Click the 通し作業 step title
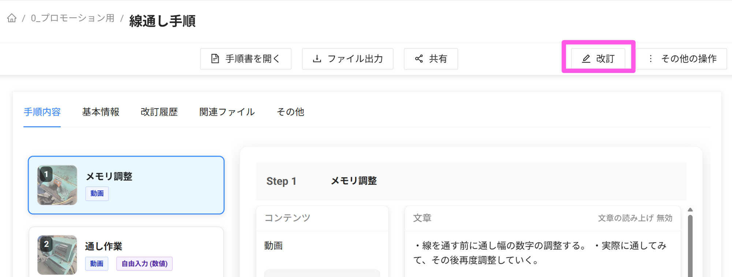The width and height of the screenshot is (732, 277). click(x=104, y=246)
